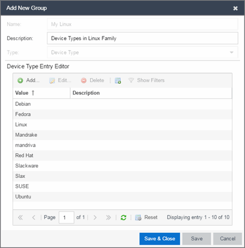Click the Name field showing My Linux
245x248 pixels.
point(142,24)
